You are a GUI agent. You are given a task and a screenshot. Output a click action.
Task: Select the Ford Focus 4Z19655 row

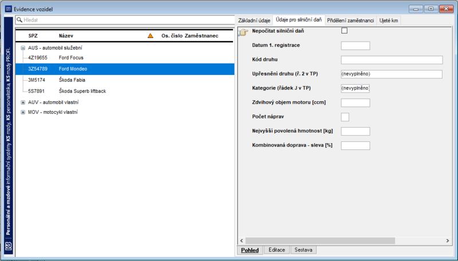point(125,58)
